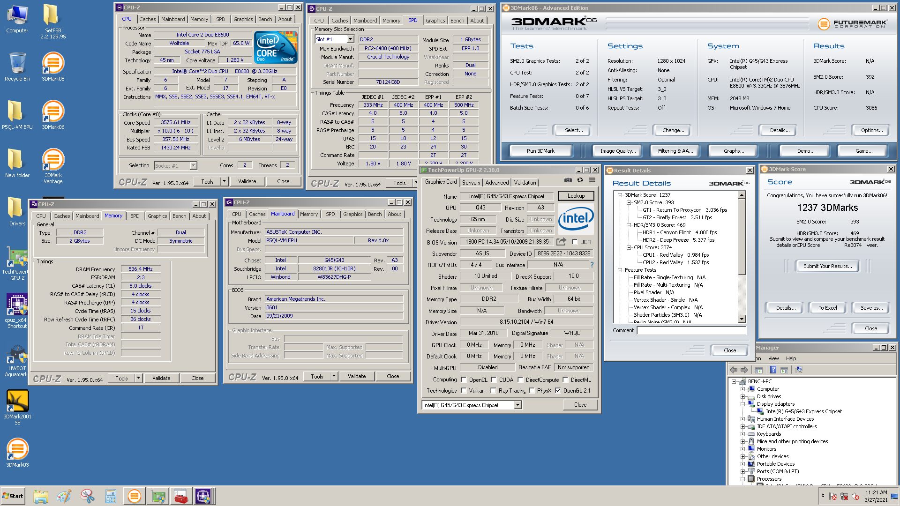
Task: Open 3DMark2001 SE desktop icon
Action: (17, 407)
